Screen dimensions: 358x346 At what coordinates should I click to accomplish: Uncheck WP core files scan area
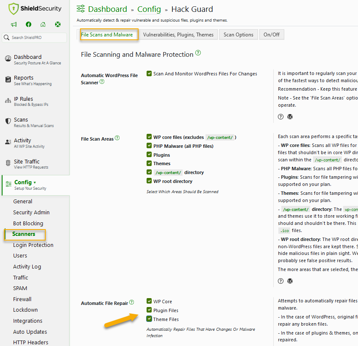149,137
